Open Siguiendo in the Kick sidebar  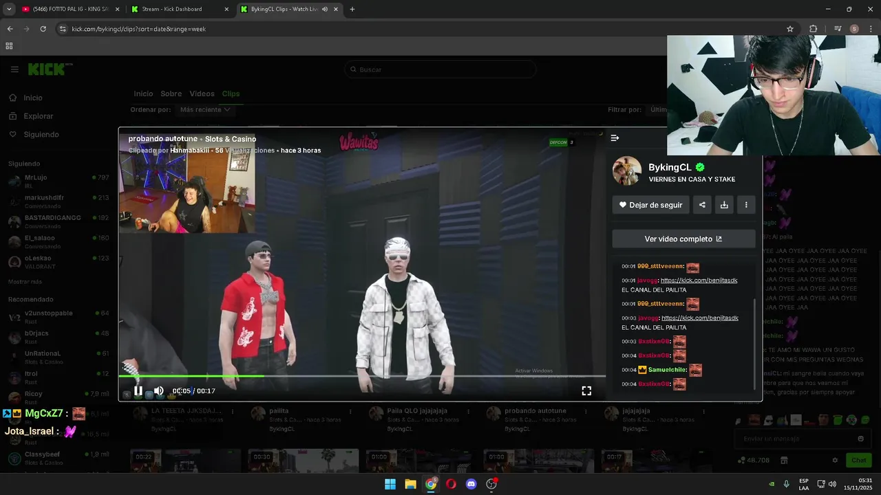click(x=41, y=135)
